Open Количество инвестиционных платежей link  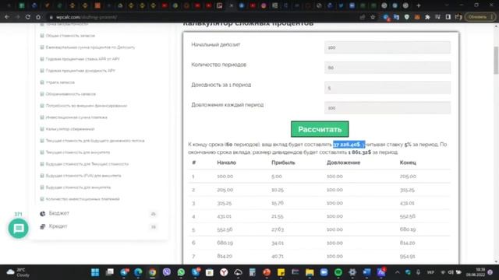83,199
